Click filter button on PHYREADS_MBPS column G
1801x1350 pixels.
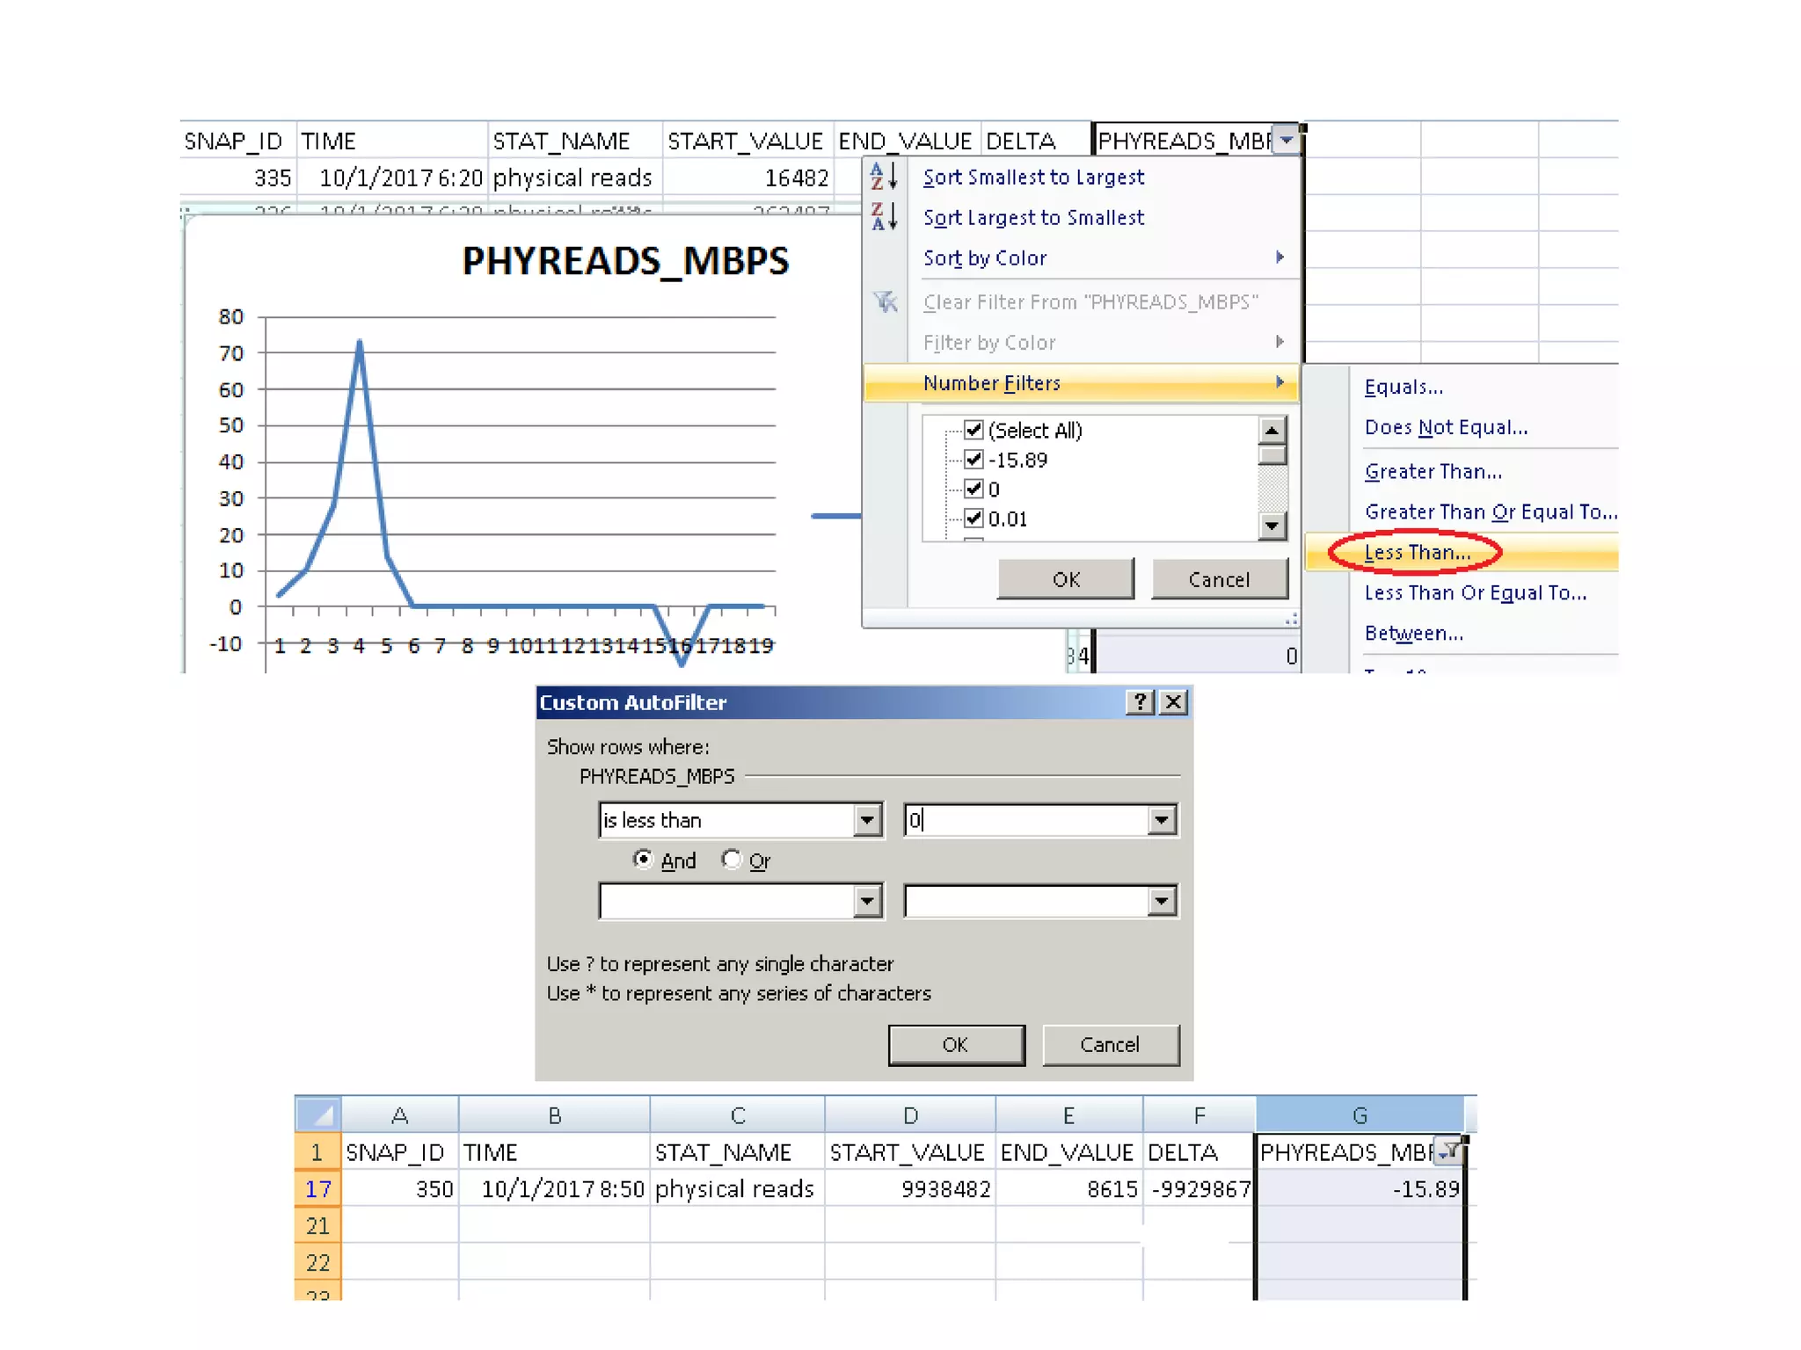[1447, 1150]
